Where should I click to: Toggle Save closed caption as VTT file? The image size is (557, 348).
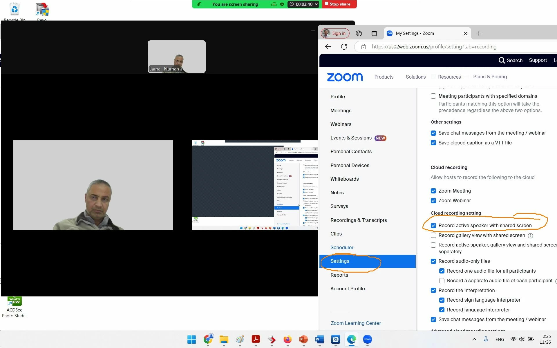point(433,143)
